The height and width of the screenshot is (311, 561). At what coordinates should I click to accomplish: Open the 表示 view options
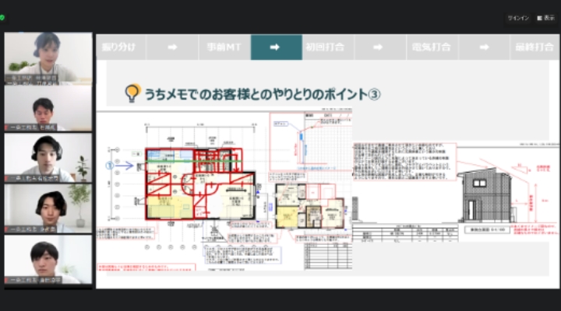point(546,18)
